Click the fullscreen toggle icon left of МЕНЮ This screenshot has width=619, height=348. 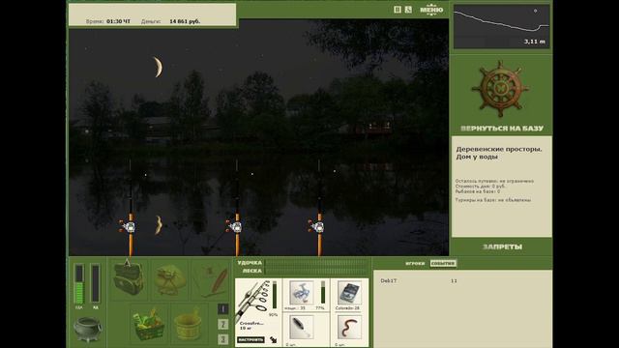[408, 9]
